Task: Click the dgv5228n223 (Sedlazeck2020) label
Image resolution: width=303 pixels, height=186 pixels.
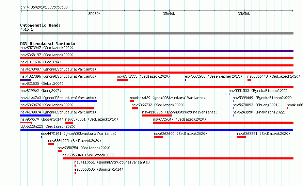Action: click(x=48, y=126)
